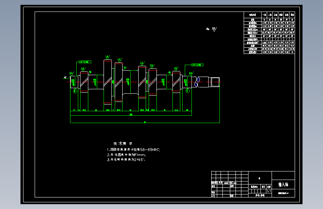This screenshot has width=323, height=209.
Task: Click the left geometric tolerance frame
Action: pyautogui.click(x=85, y=62)
